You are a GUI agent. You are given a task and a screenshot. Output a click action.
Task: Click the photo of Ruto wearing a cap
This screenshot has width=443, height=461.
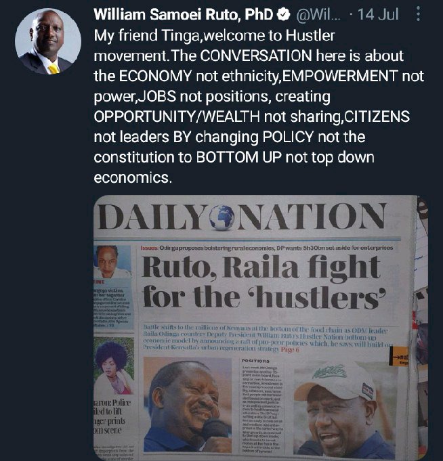point(345,410)
